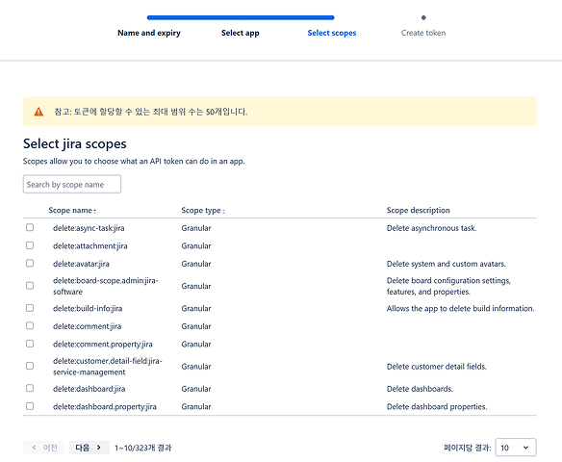Sort by Scope type column header
Image resolution: width=562 pixels, height=462 pixels.
click(x=203, y=211)
